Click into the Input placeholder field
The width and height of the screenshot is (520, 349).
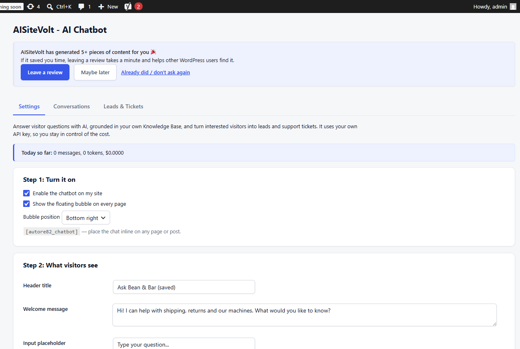184,344
